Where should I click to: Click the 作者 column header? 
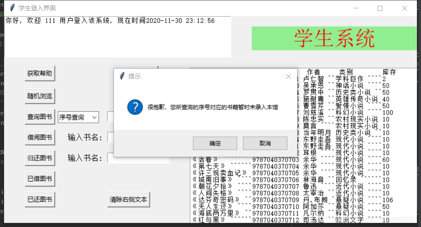click(313, 72)
